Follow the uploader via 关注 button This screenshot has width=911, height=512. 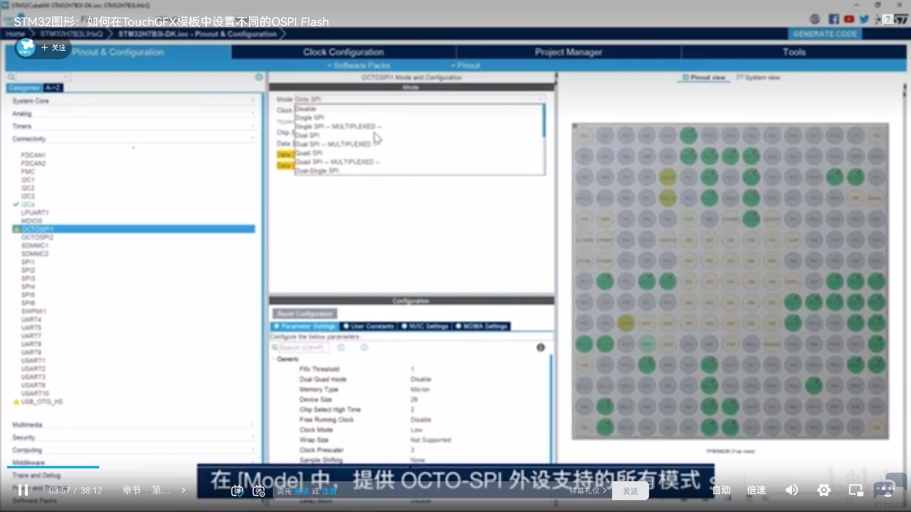(x=54, y=47)
